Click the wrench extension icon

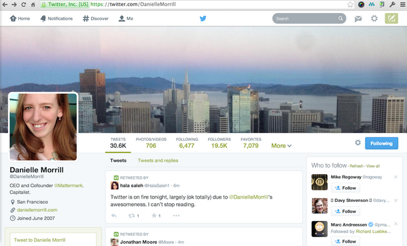tap(392, 4)
